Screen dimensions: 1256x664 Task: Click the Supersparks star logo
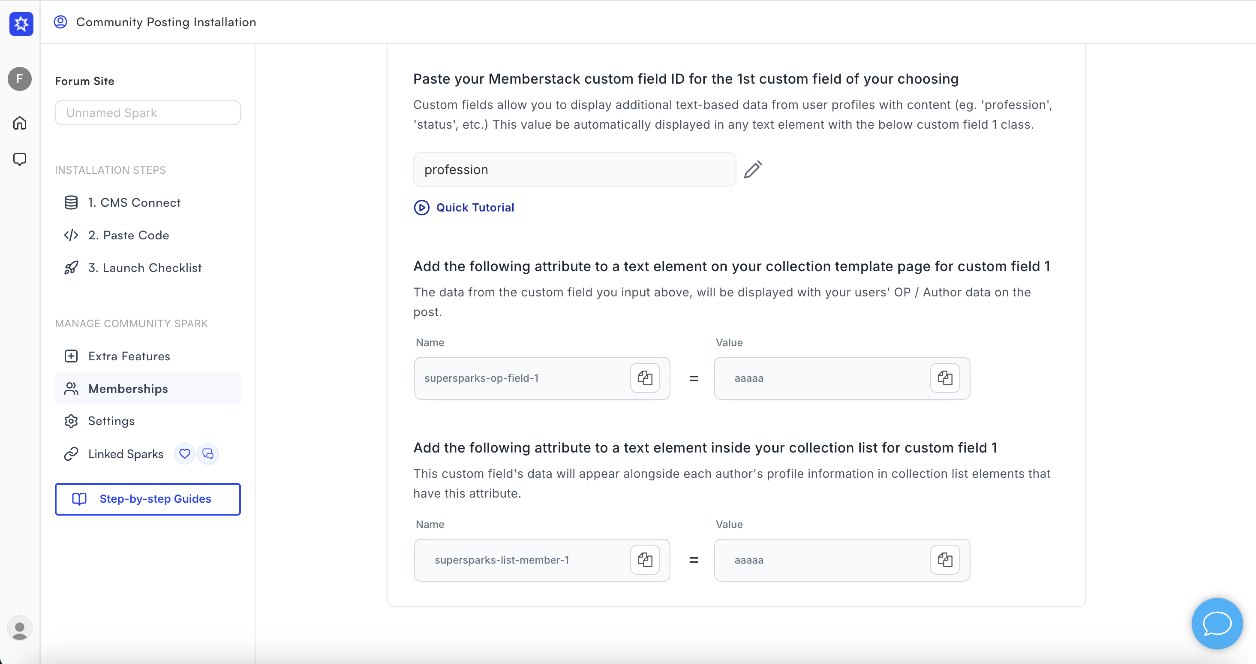[21, 24]
